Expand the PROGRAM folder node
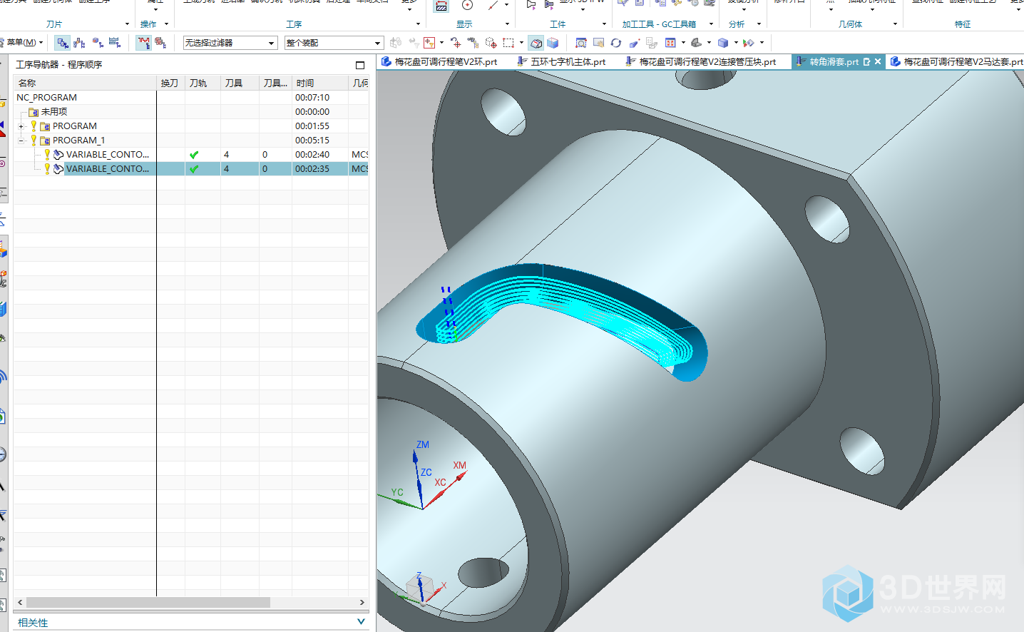 coord(21,126)
